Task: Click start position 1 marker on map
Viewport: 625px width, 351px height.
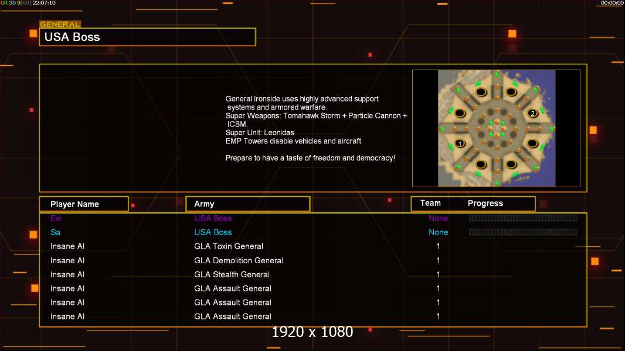Action: pyautogui.click(x=460, y=143)
